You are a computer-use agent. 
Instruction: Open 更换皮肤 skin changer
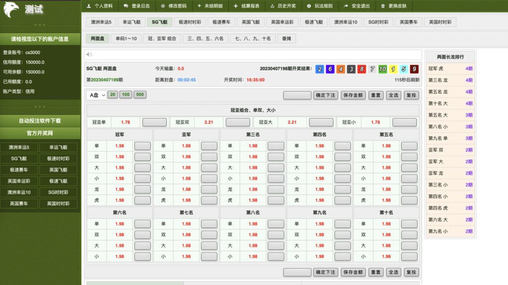[393, 6]
